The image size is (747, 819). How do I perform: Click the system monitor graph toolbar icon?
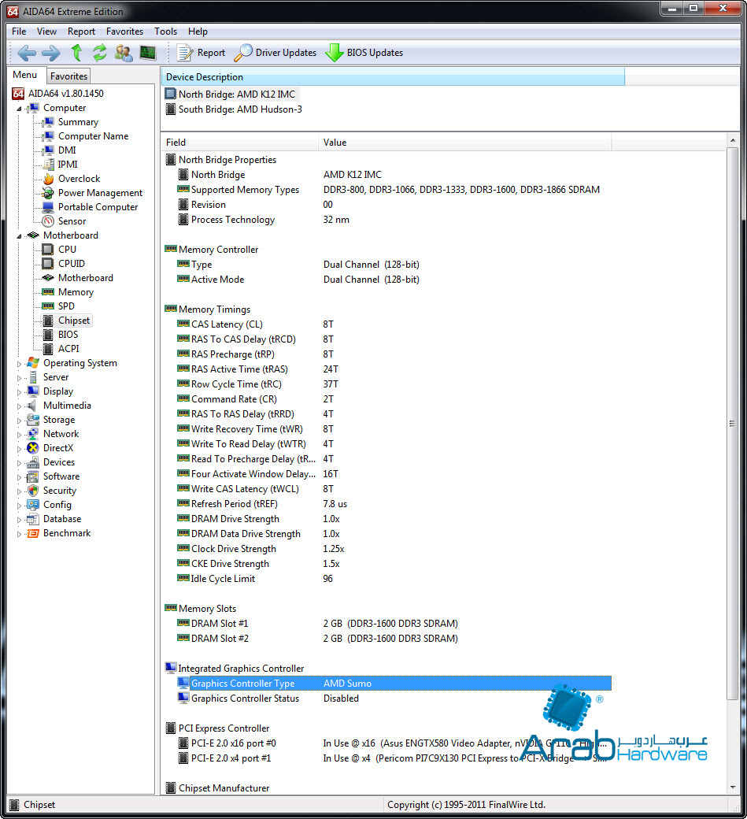click(147, 53)
